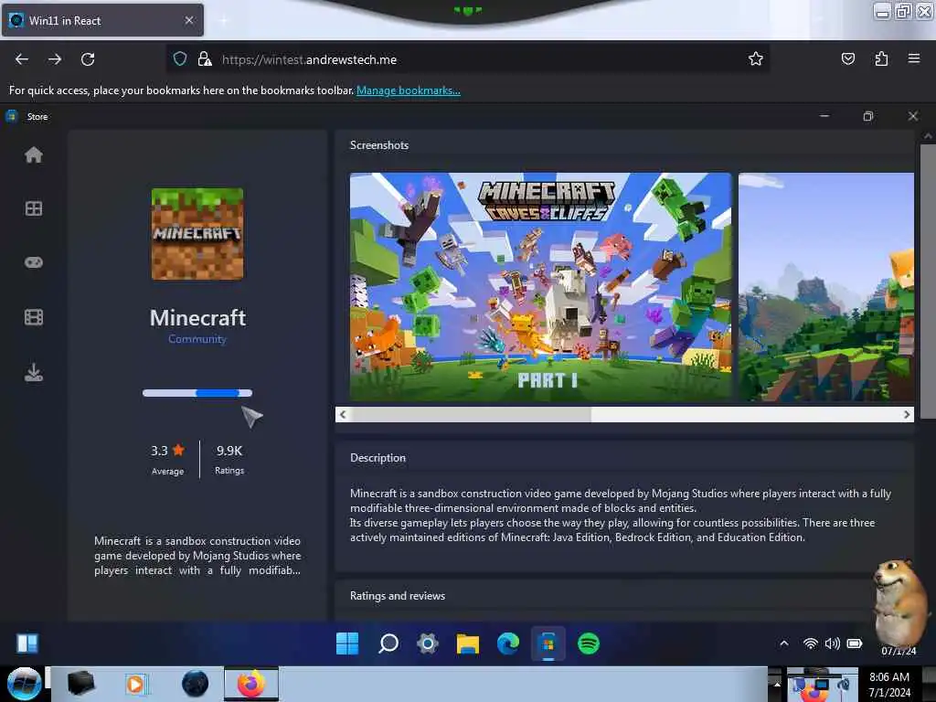This screenshot has height=702, width=936.
Task: Click the Description heading
Action: coord(378,458)
